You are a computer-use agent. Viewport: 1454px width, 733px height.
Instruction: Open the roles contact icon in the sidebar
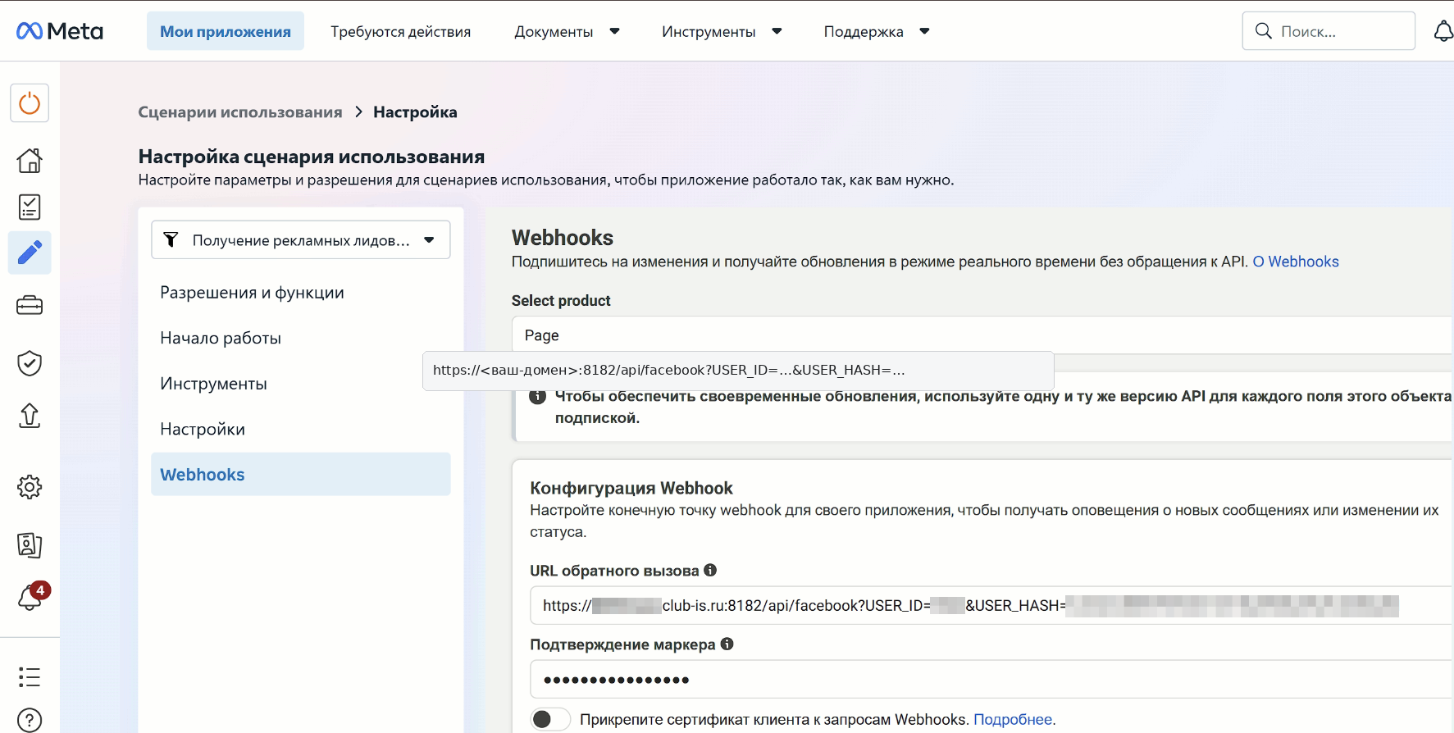pyautogui.click(x=30, y=545)
